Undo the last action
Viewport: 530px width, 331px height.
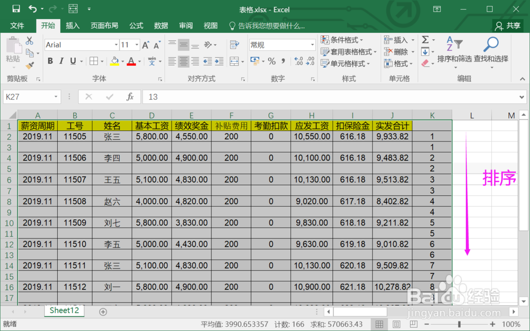32,9
